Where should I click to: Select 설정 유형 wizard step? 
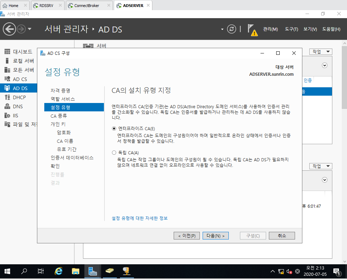point(74,107)
